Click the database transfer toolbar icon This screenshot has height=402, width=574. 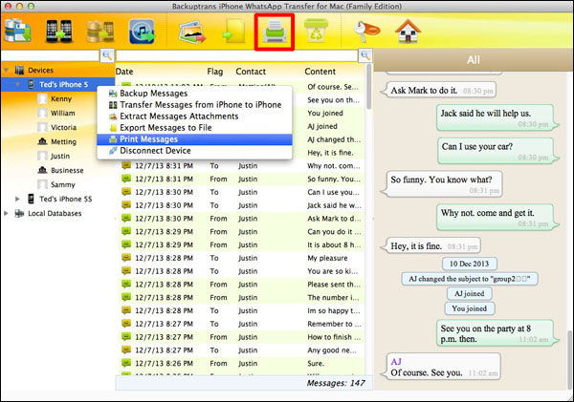click(99, 32)
